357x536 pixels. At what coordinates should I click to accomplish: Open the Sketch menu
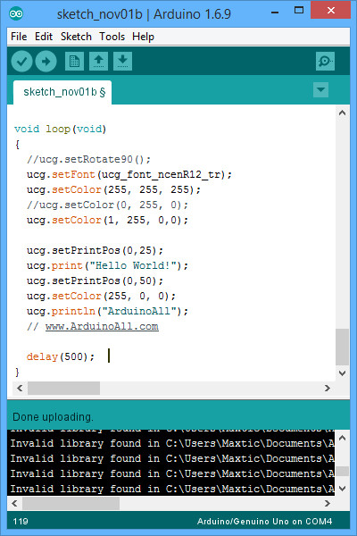pyautogui.click(x=76, y=37)
